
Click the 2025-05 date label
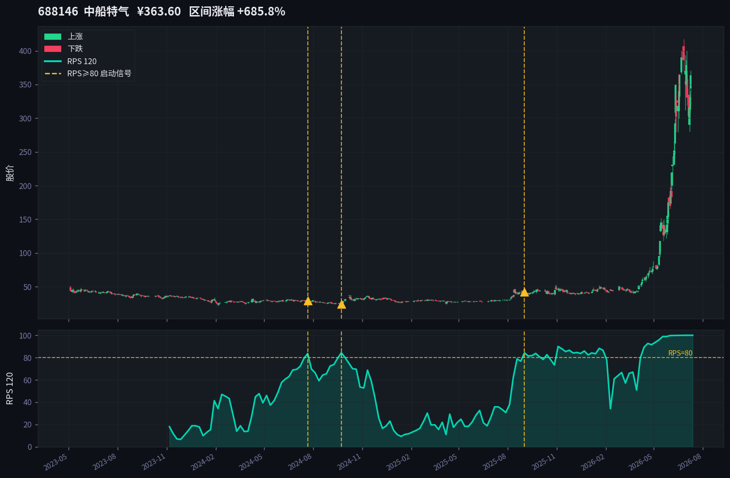pyautogui.click(x=446, y=462)
